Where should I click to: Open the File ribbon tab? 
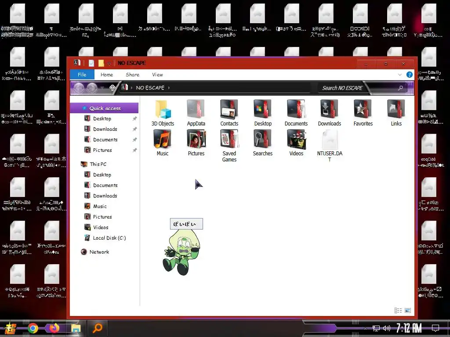point(82,75)
